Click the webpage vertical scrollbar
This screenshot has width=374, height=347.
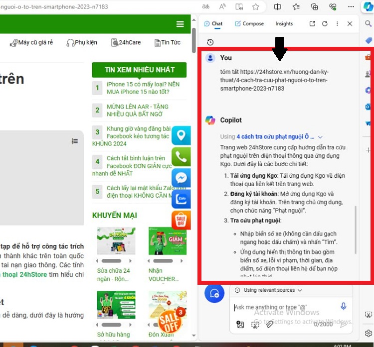tap(194, 40)
